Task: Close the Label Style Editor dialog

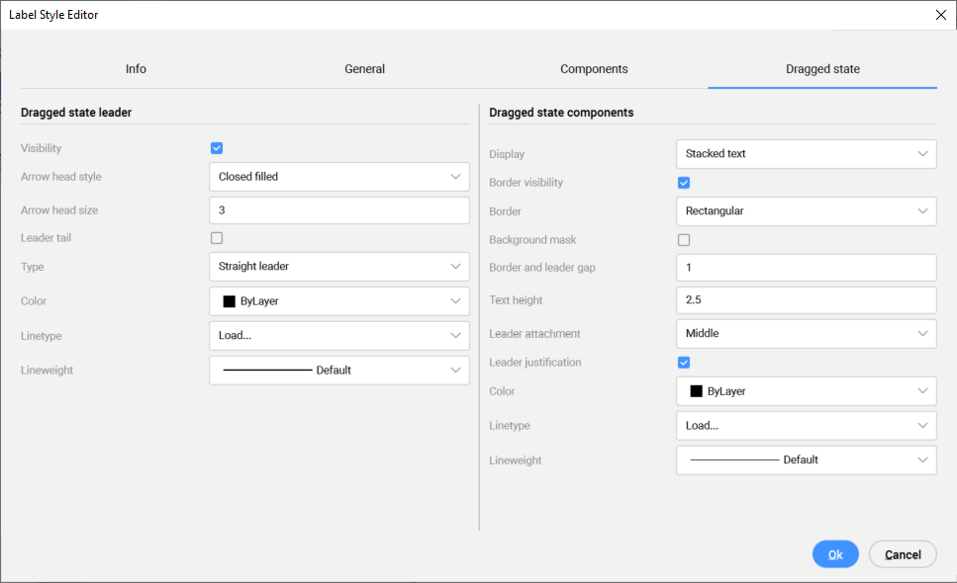Action: pos(940,15)
